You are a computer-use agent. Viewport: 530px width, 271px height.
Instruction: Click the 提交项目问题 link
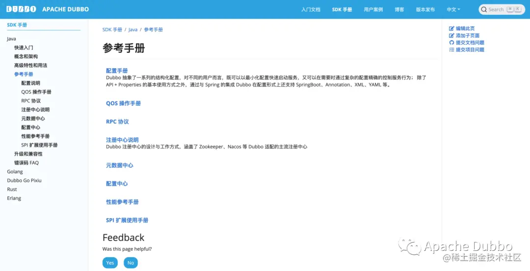point(470,49)
